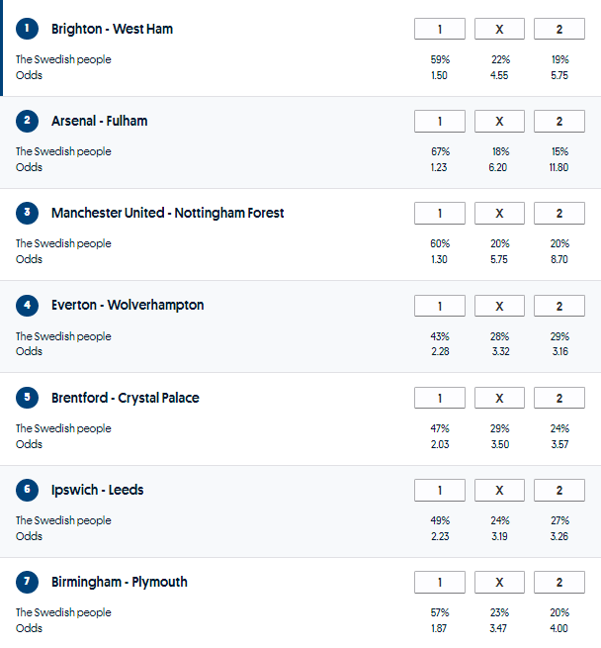Pick draw (X) for Manchester United - Nottingham Forest
601x648 pixels.
pyautogui.click(x=499, y=213)
